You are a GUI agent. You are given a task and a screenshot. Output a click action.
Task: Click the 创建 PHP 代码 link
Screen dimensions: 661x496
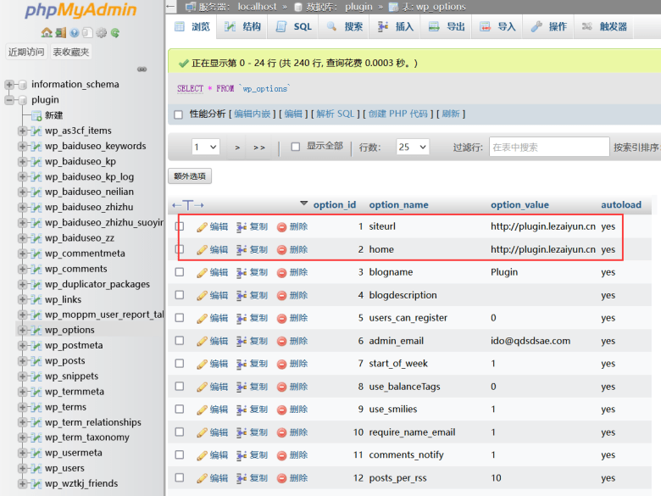point(397,114)
